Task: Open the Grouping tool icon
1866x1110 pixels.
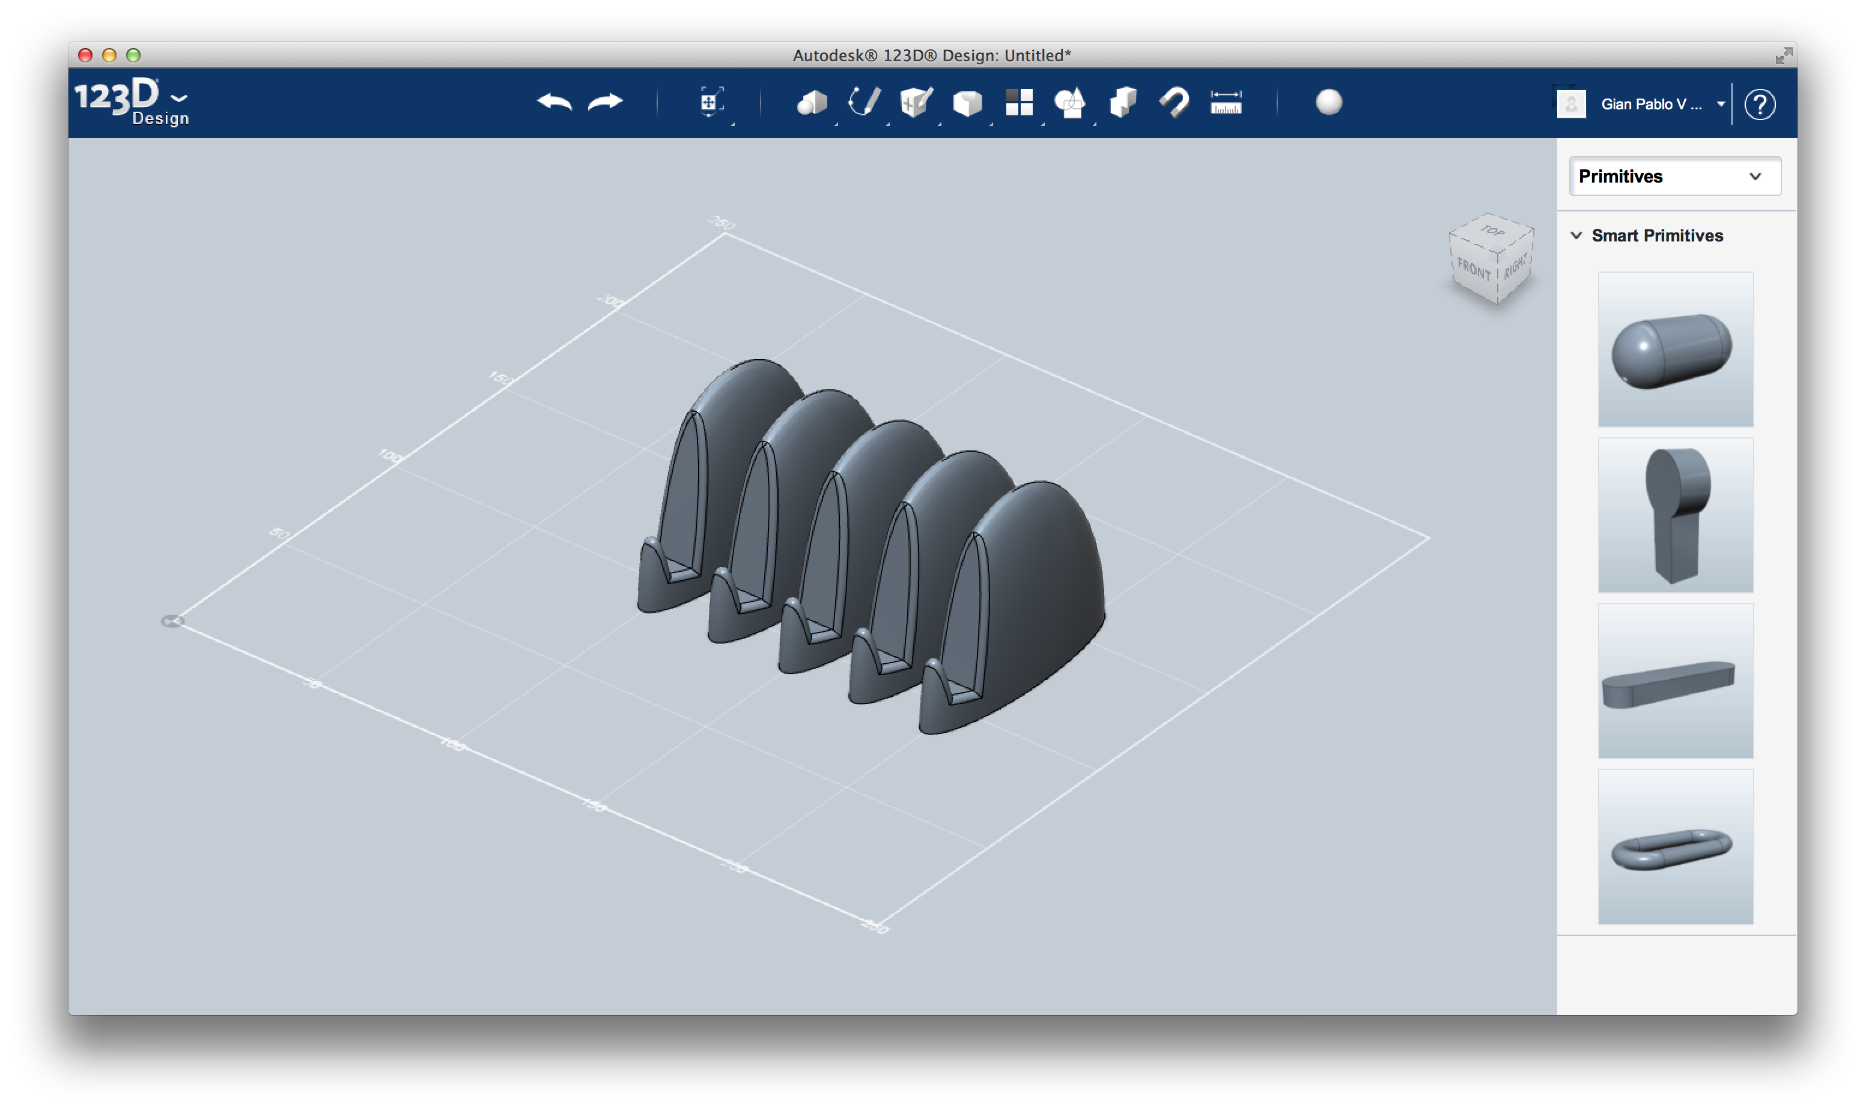Action: coord(1070,103)
